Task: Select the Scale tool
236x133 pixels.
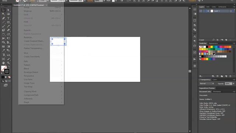Action: coord(8,34)
